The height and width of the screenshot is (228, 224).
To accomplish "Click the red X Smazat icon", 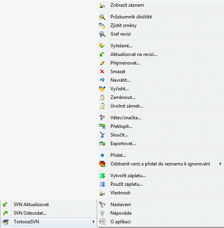I will pos(102,72).
